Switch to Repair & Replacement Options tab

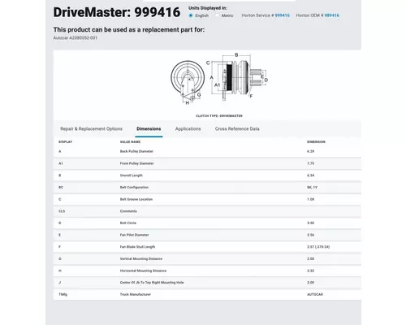tap(91, 128)
